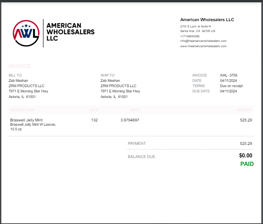Click Santa Ana, CA 92705 US line
Viewport: 263px width, 224px height.
pos(197,31)
